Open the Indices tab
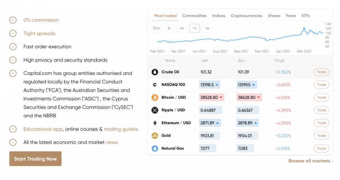 (219, 16)
